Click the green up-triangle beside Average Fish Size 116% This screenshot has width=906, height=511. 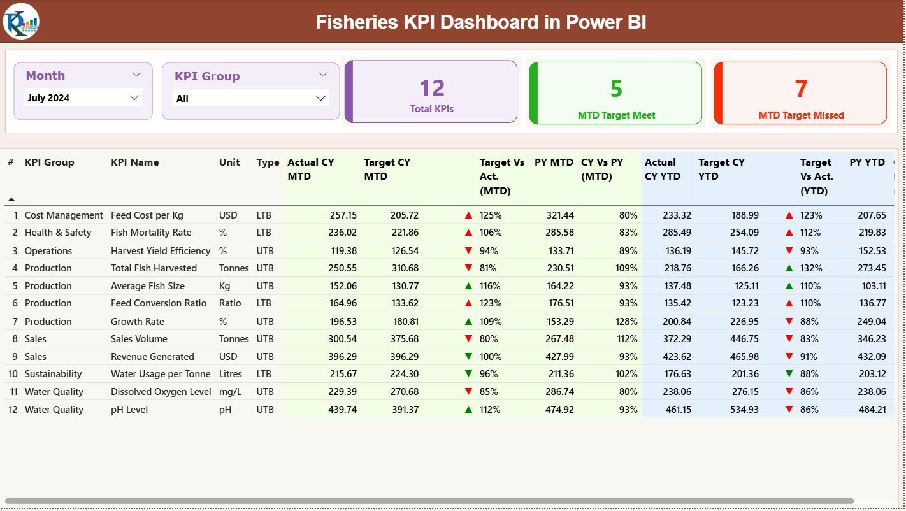(x=468, y=285)
